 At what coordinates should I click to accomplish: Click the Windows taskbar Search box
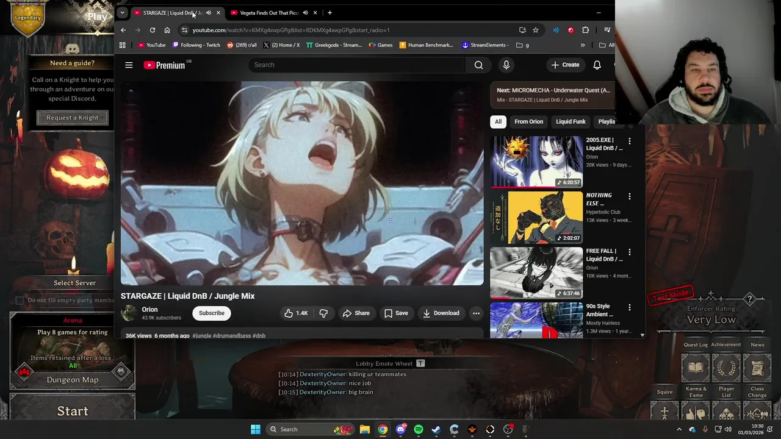311,429
